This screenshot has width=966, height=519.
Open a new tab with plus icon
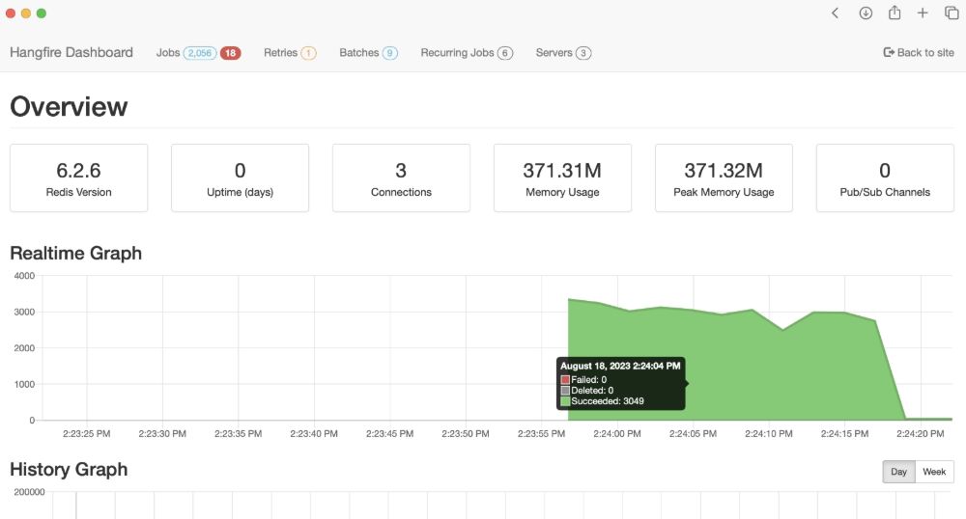tap(923, 13)
